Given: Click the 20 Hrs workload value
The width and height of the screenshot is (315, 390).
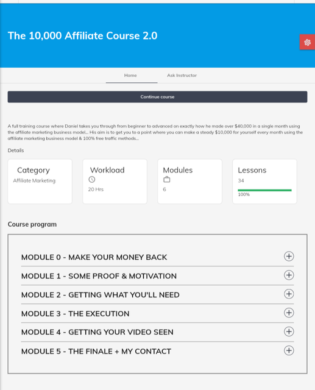Looking at the screenshot, I should click(x=96, y=190).
